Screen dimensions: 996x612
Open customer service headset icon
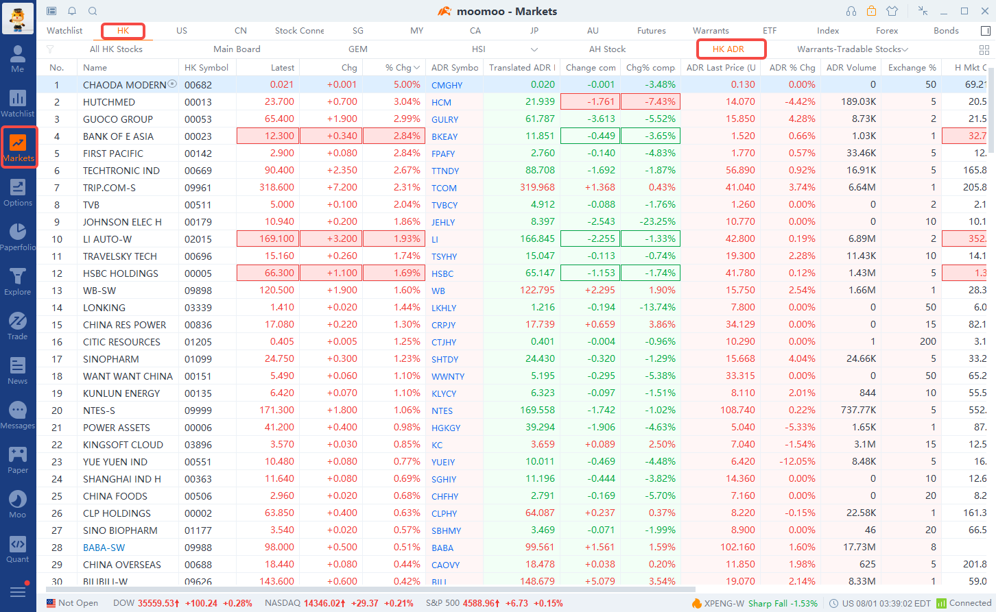click(x=851, y=11)
